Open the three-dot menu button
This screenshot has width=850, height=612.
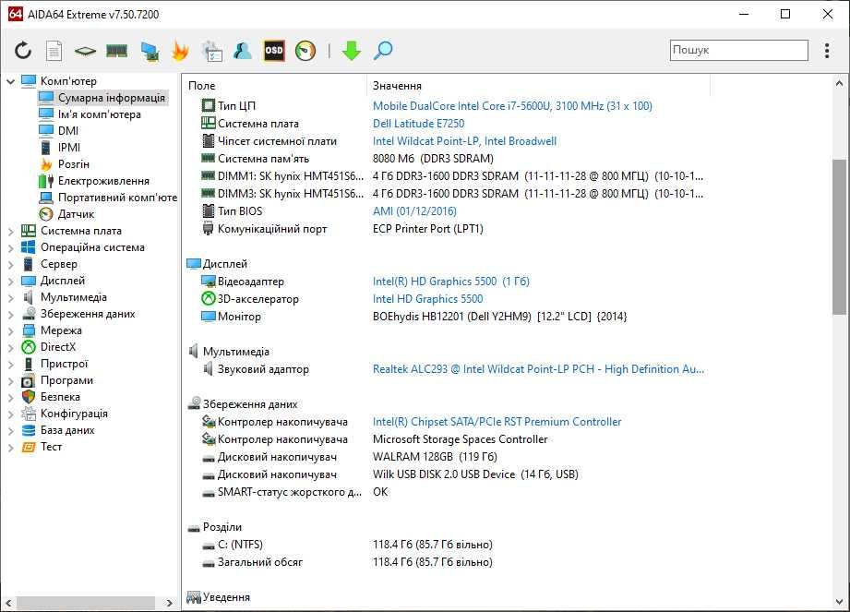827,51
